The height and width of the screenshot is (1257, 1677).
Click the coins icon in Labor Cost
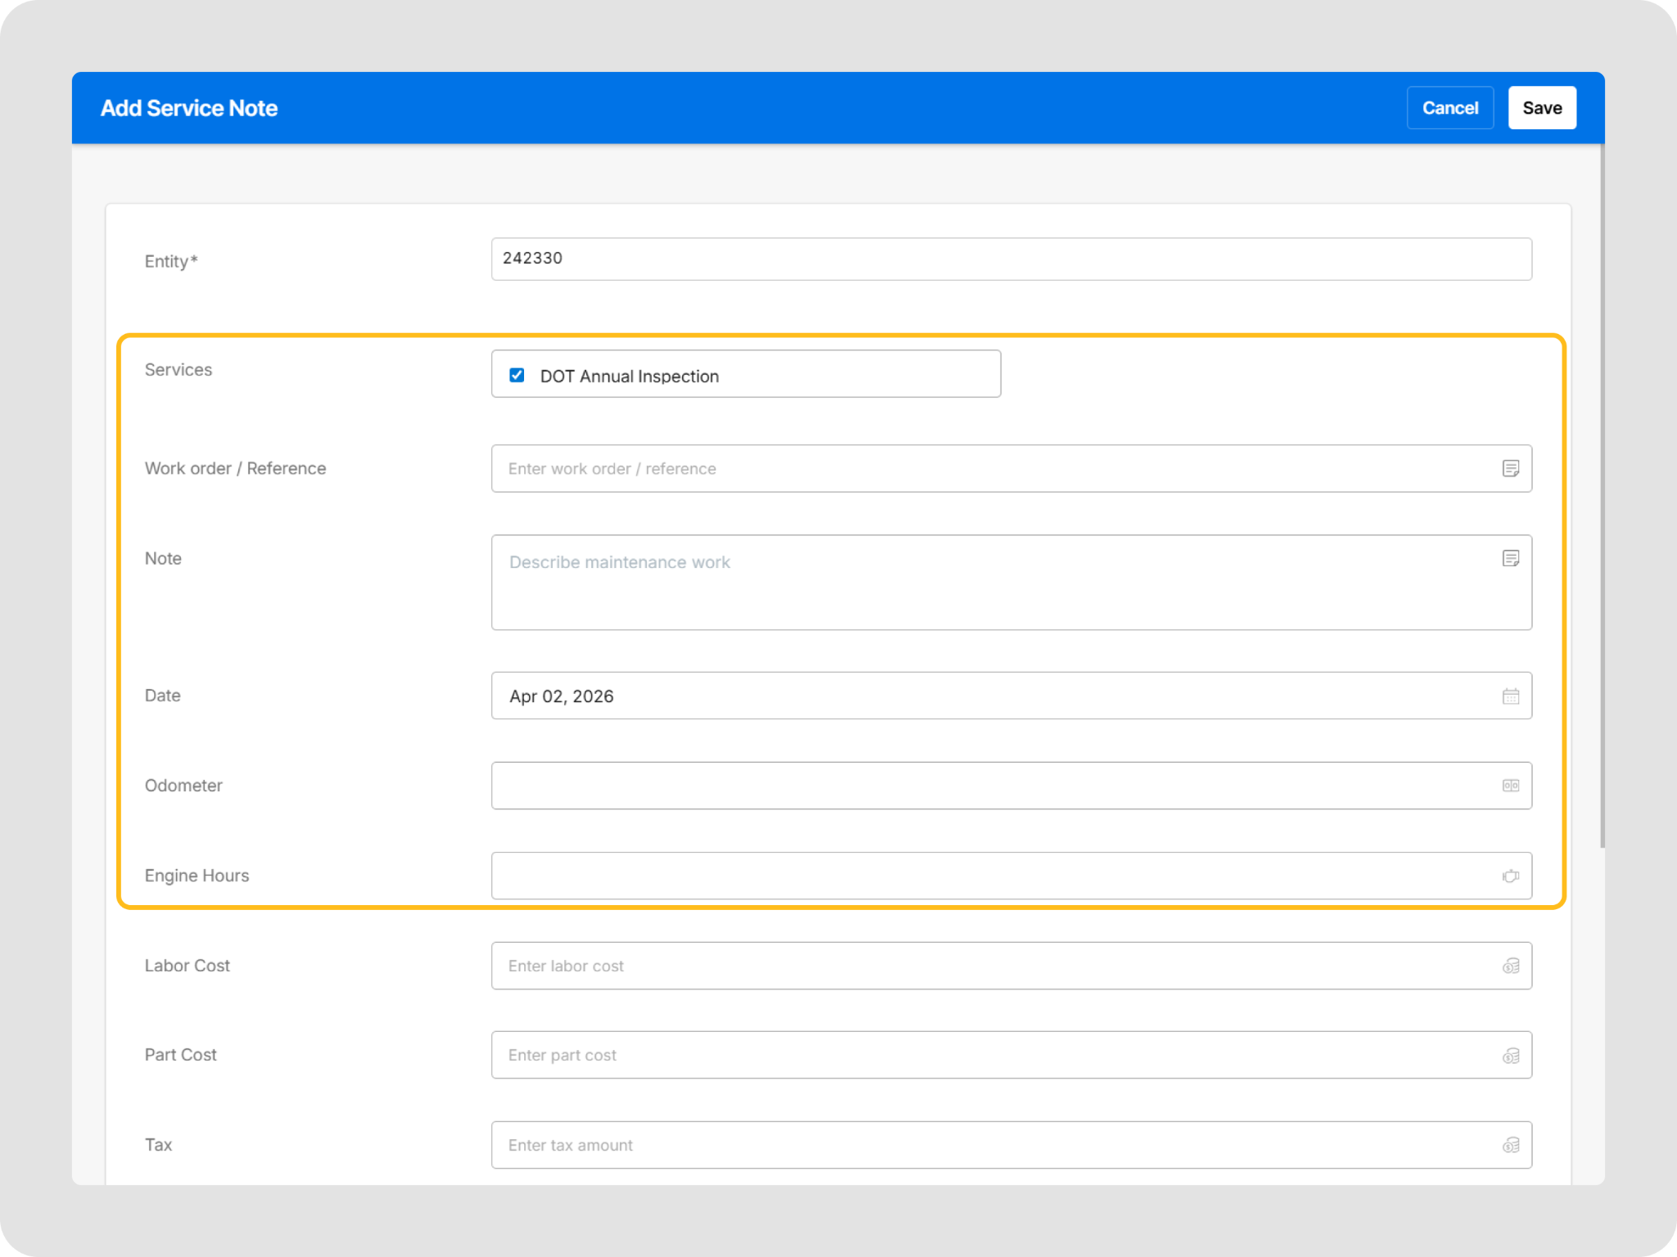[1511, 966]
